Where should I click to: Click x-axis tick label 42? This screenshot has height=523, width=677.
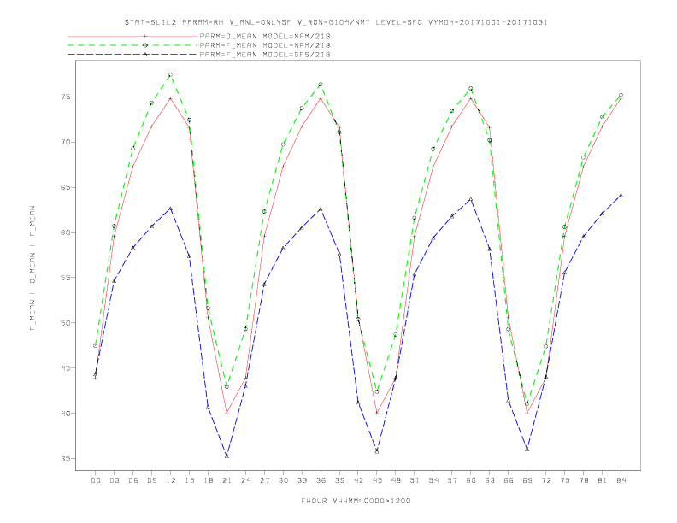pyautogui.click(x=358, y=480)
